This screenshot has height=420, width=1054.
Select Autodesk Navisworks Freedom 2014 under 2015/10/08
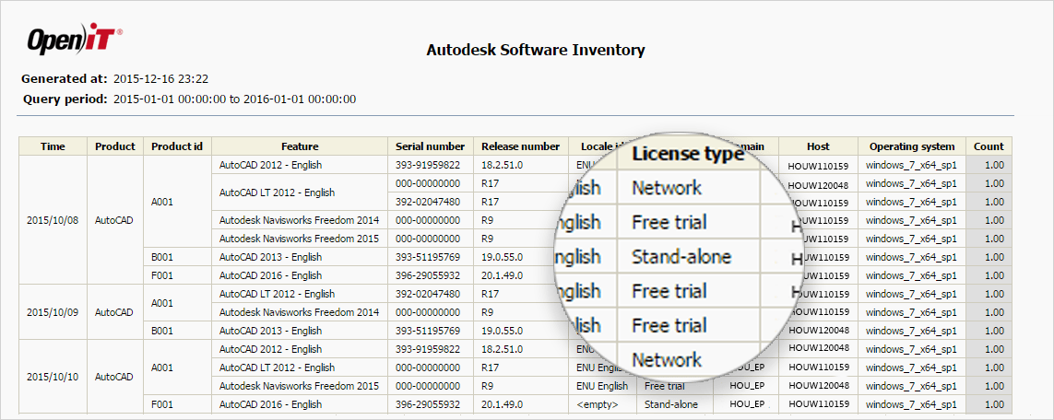tap(299, 220)
